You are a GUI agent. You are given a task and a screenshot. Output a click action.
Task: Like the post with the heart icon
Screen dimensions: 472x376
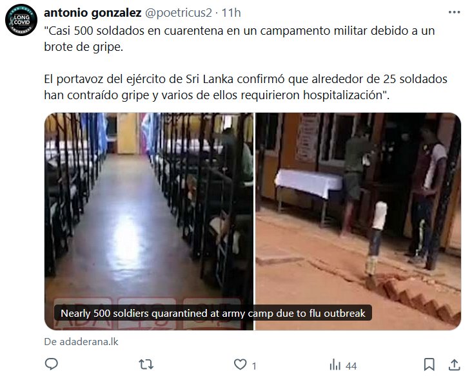click(x=240, y=364)
